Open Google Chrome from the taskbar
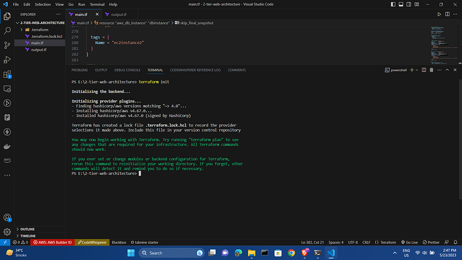The width and height of the screenshot is (462, 260). (291, 253)
